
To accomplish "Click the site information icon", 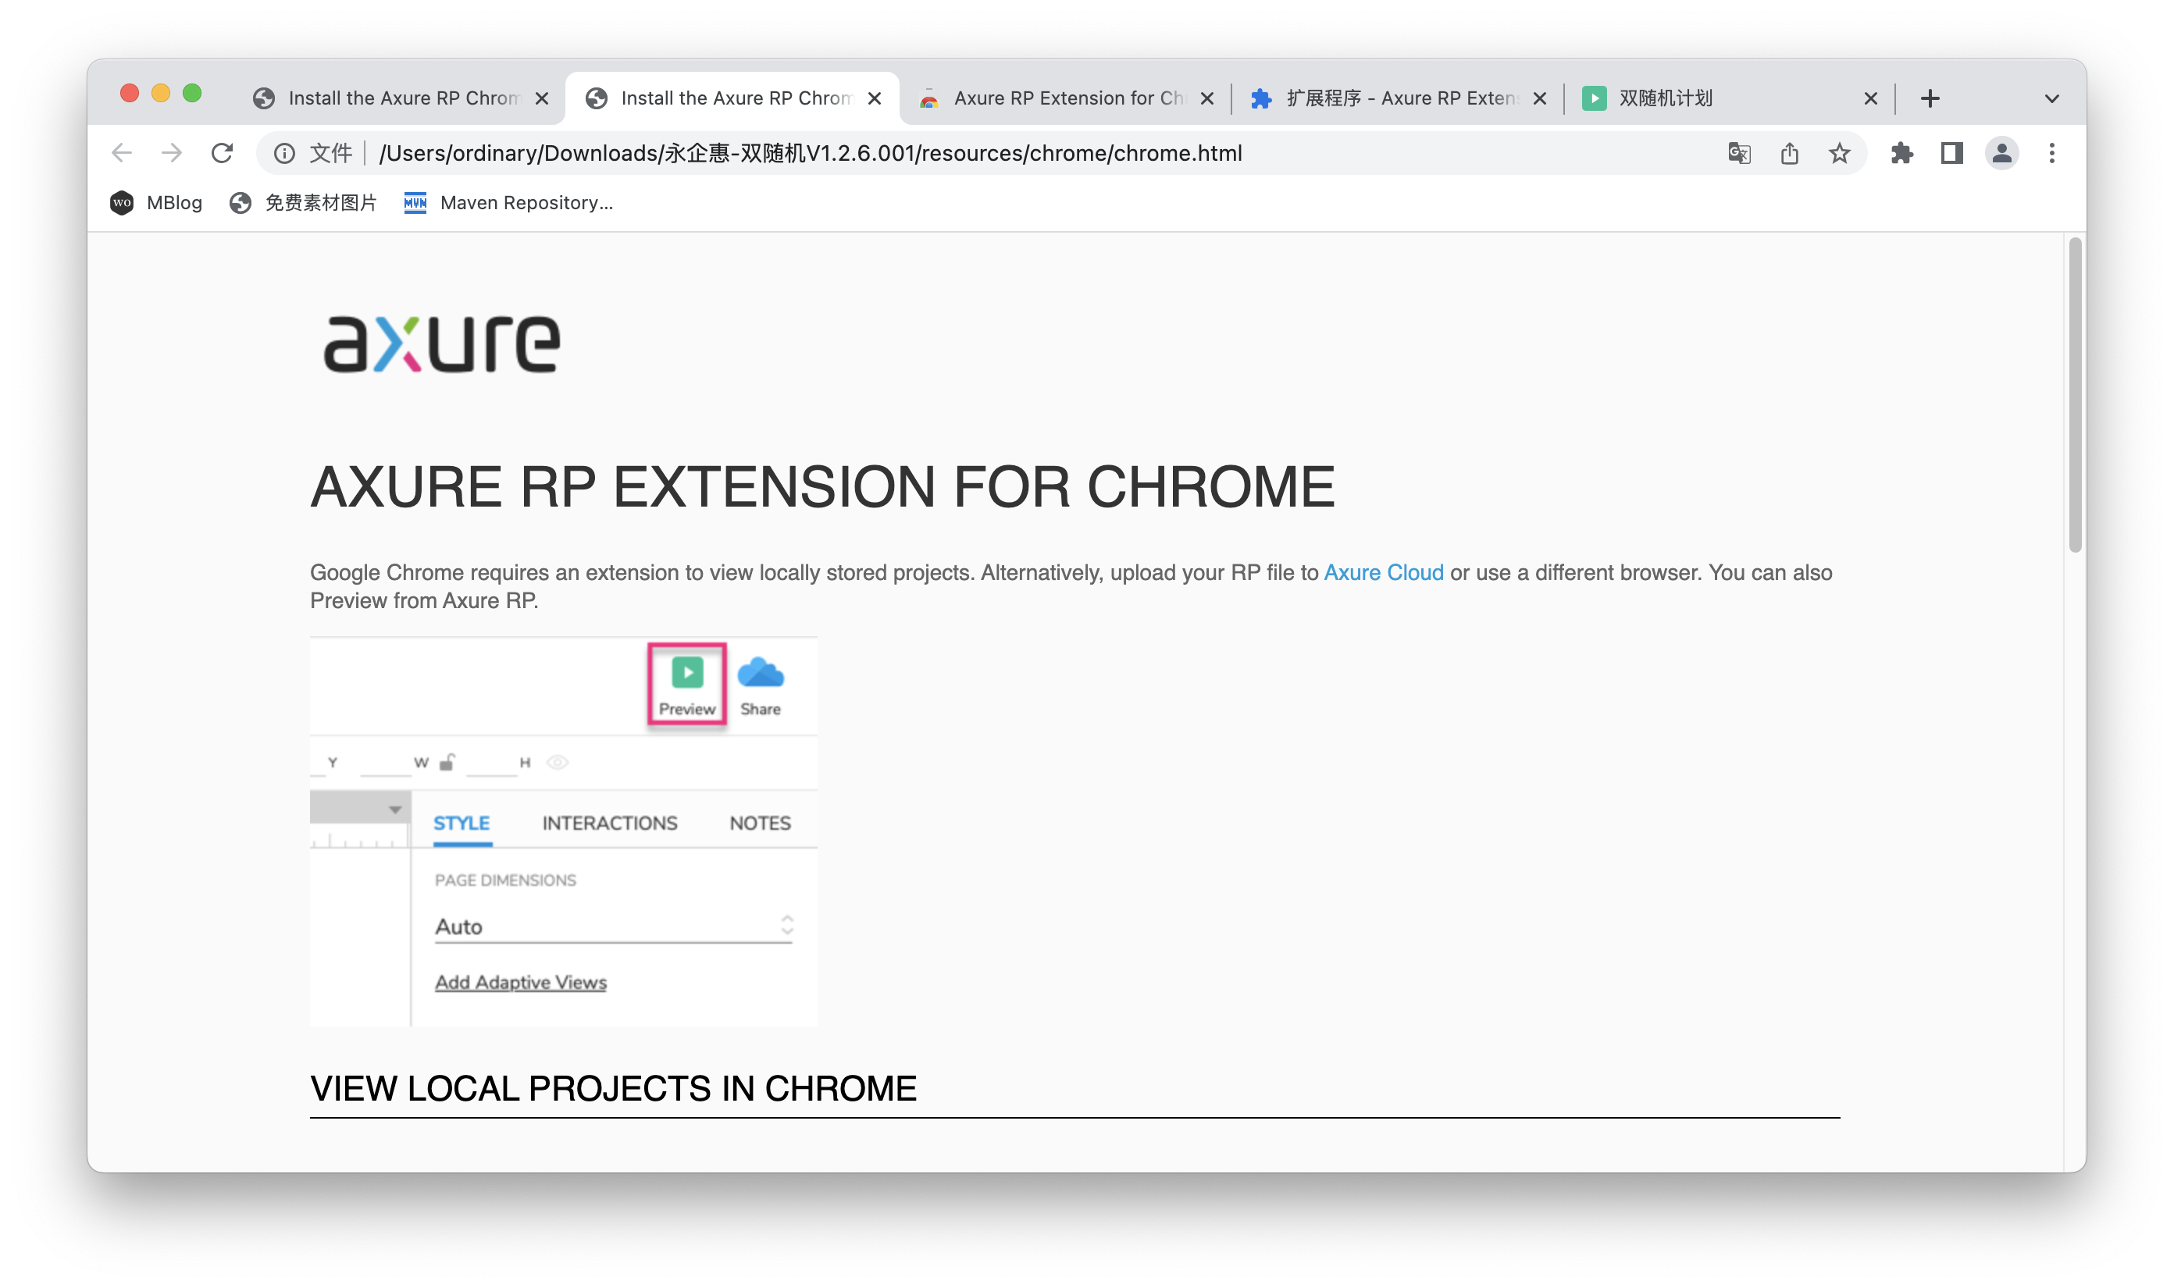I will click(x=284, y=154).
